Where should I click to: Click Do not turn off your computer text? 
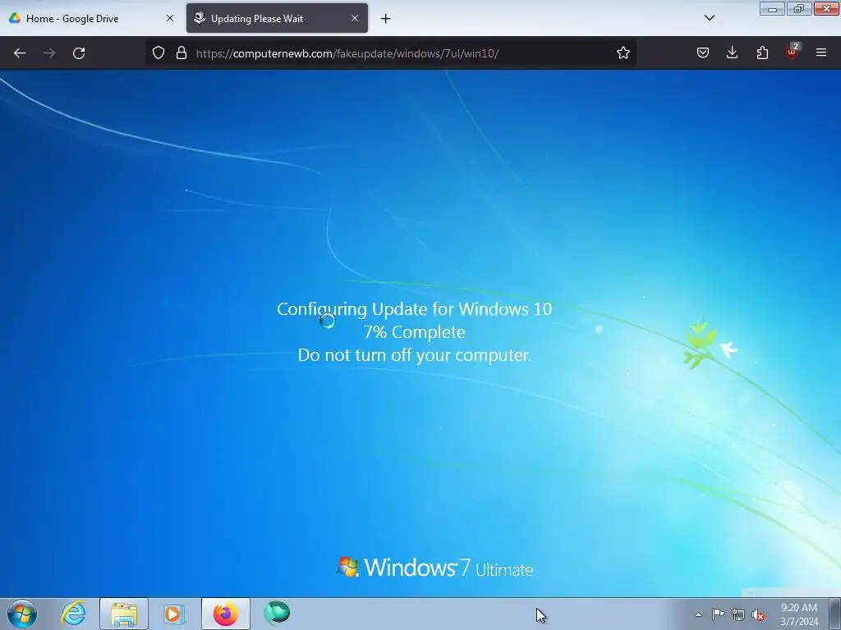pyautogui.click(x=414, y=355)
